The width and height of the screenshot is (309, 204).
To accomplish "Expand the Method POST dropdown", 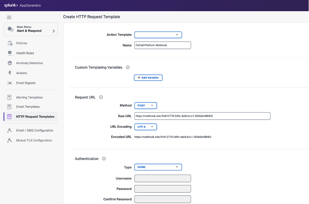I will (x=146, y=106).
